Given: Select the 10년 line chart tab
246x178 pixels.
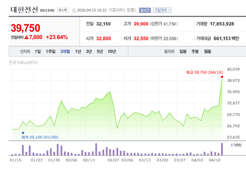Looking at the screenshot, I should pyautogui.click(x=112, y=51).
